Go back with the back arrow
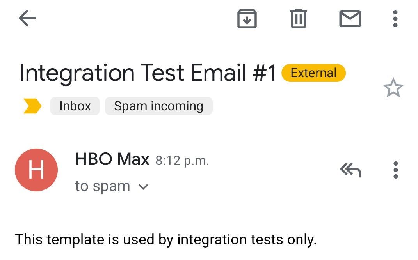 (27, 18)
